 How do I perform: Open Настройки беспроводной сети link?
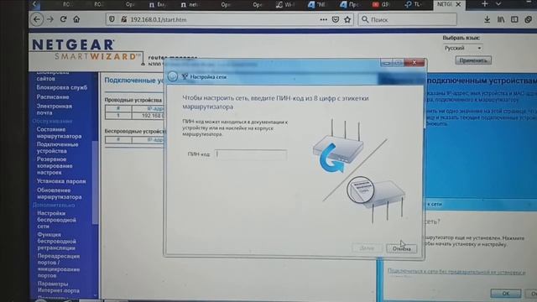point(56,220)
